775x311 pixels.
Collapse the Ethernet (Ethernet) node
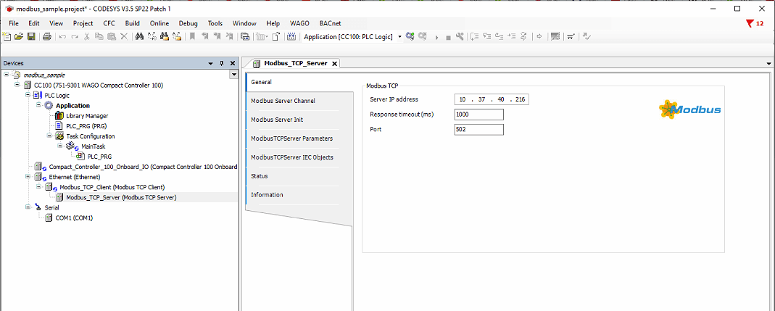click(28, 176)
